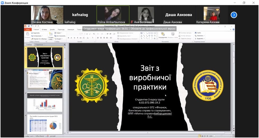The height and width of the screenshot is (138, 259).
Task: Open the font name combo box
Action: coord(74,34)
